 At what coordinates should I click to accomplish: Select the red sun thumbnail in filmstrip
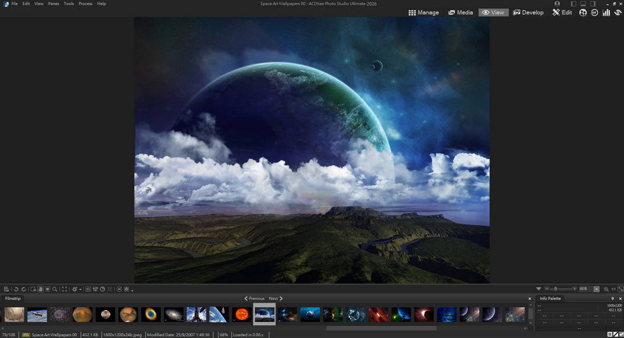point(241,314)
